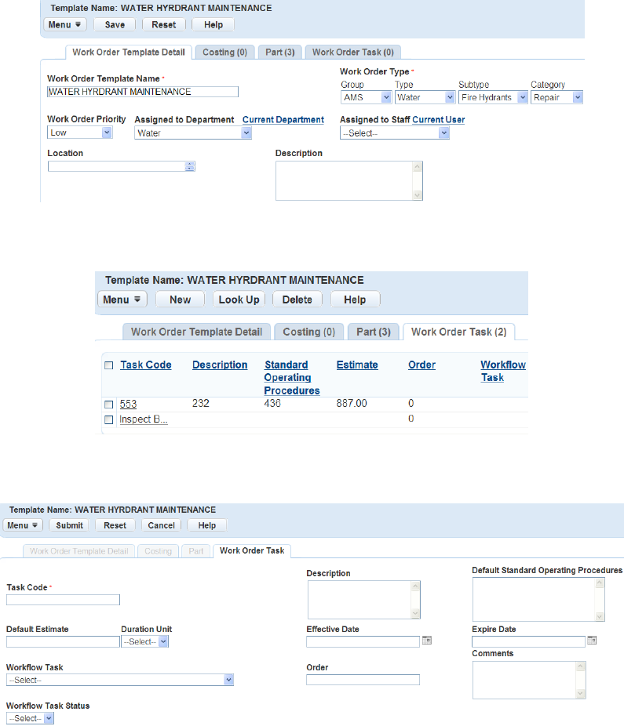This screenshot has height=726, width=624.
Task: Expand the Workflow Task select dropdown
Action: tap(120, 680)
